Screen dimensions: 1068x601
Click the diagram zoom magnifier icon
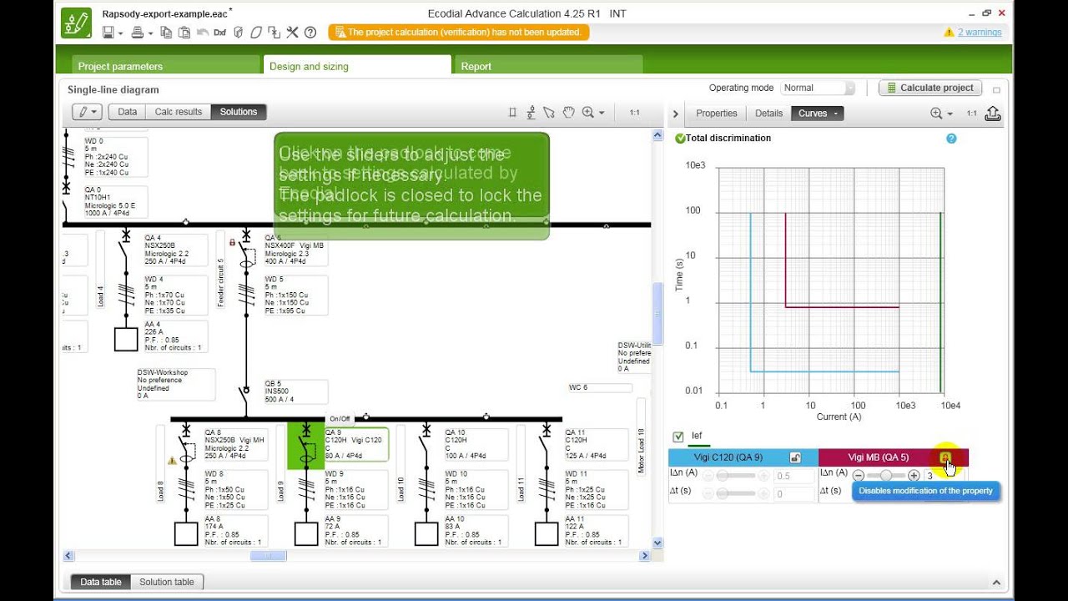click(588, 113)
